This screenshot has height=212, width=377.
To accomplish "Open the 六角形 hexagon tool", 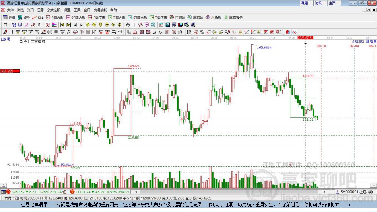I will click(x=213, y=18).
